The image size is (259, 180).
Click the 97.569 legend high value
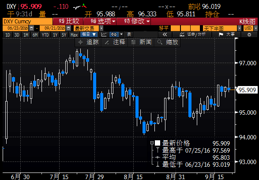click(221, 150)
